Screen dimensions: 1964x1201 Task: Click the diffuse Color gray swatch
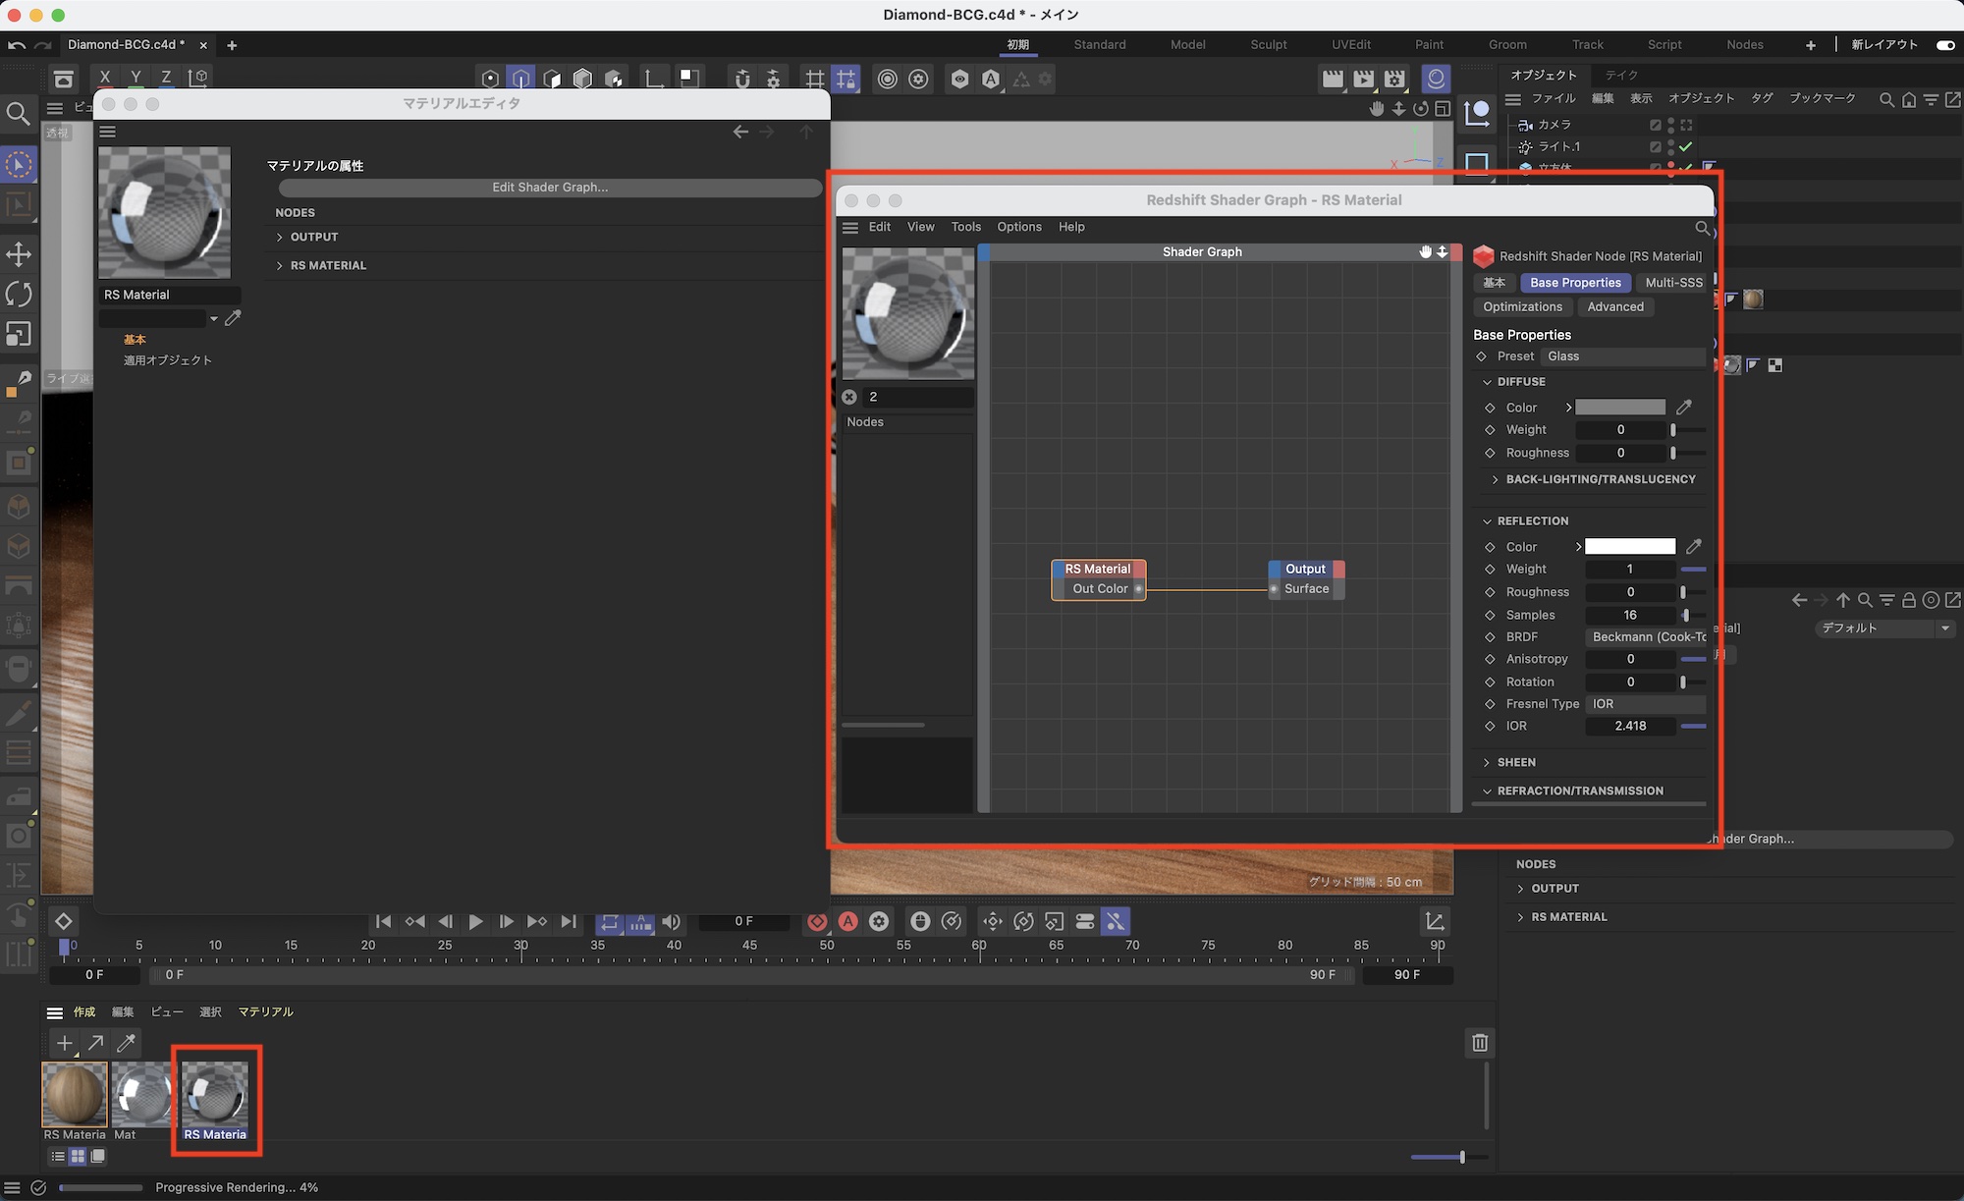coord(1620,407)
